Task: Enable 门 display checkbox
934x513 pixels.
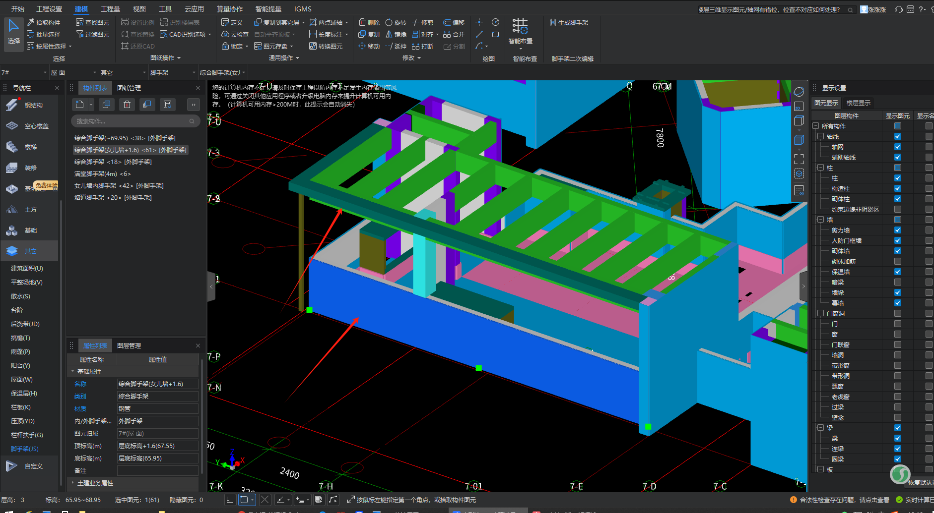Action: click(898, 324)
